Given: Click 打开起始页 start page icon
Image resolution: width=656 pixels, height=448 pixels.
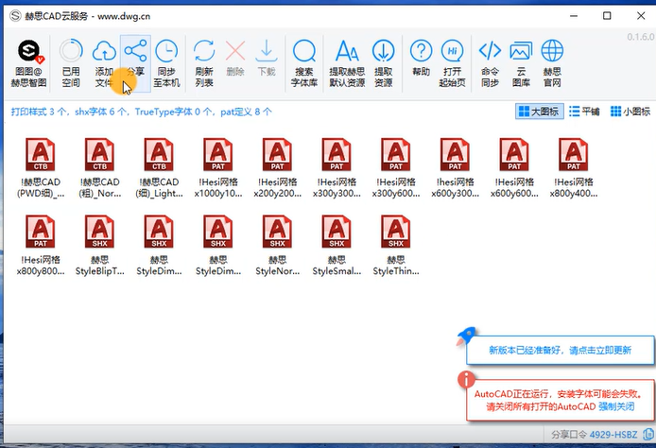Looking at the screenshot, I should (452, 62).
